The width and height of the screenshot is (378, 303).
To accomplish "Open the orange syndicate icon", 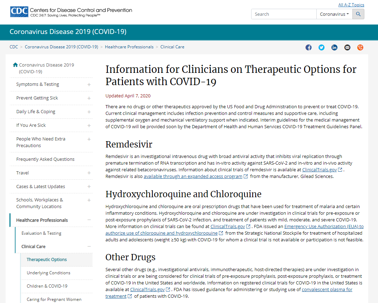I will (360, 48).
